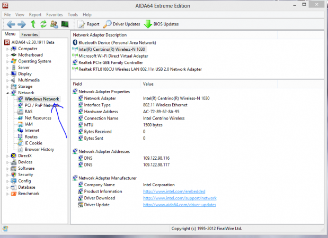Click the Devices category icon

[x=14, y=162]
